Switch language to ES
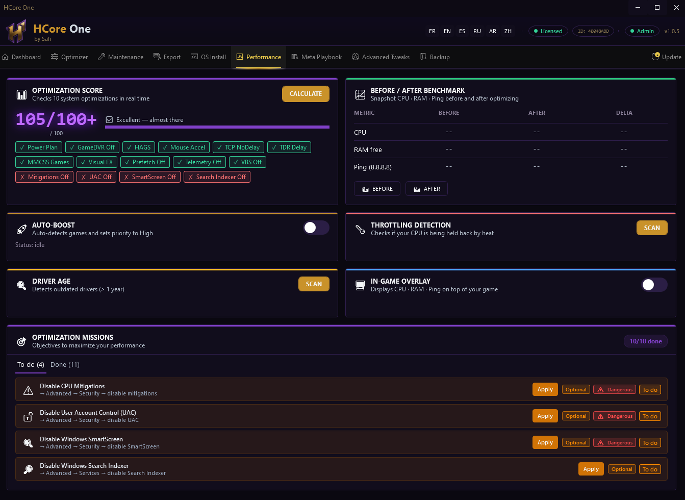Image resolution: width=685 pixels, height=500 pixels. (462, 31)
